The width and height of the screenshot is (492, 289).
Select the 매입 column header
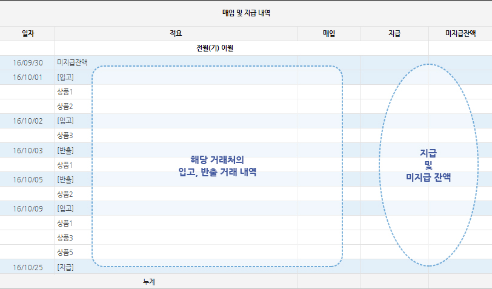click(329, 33)
